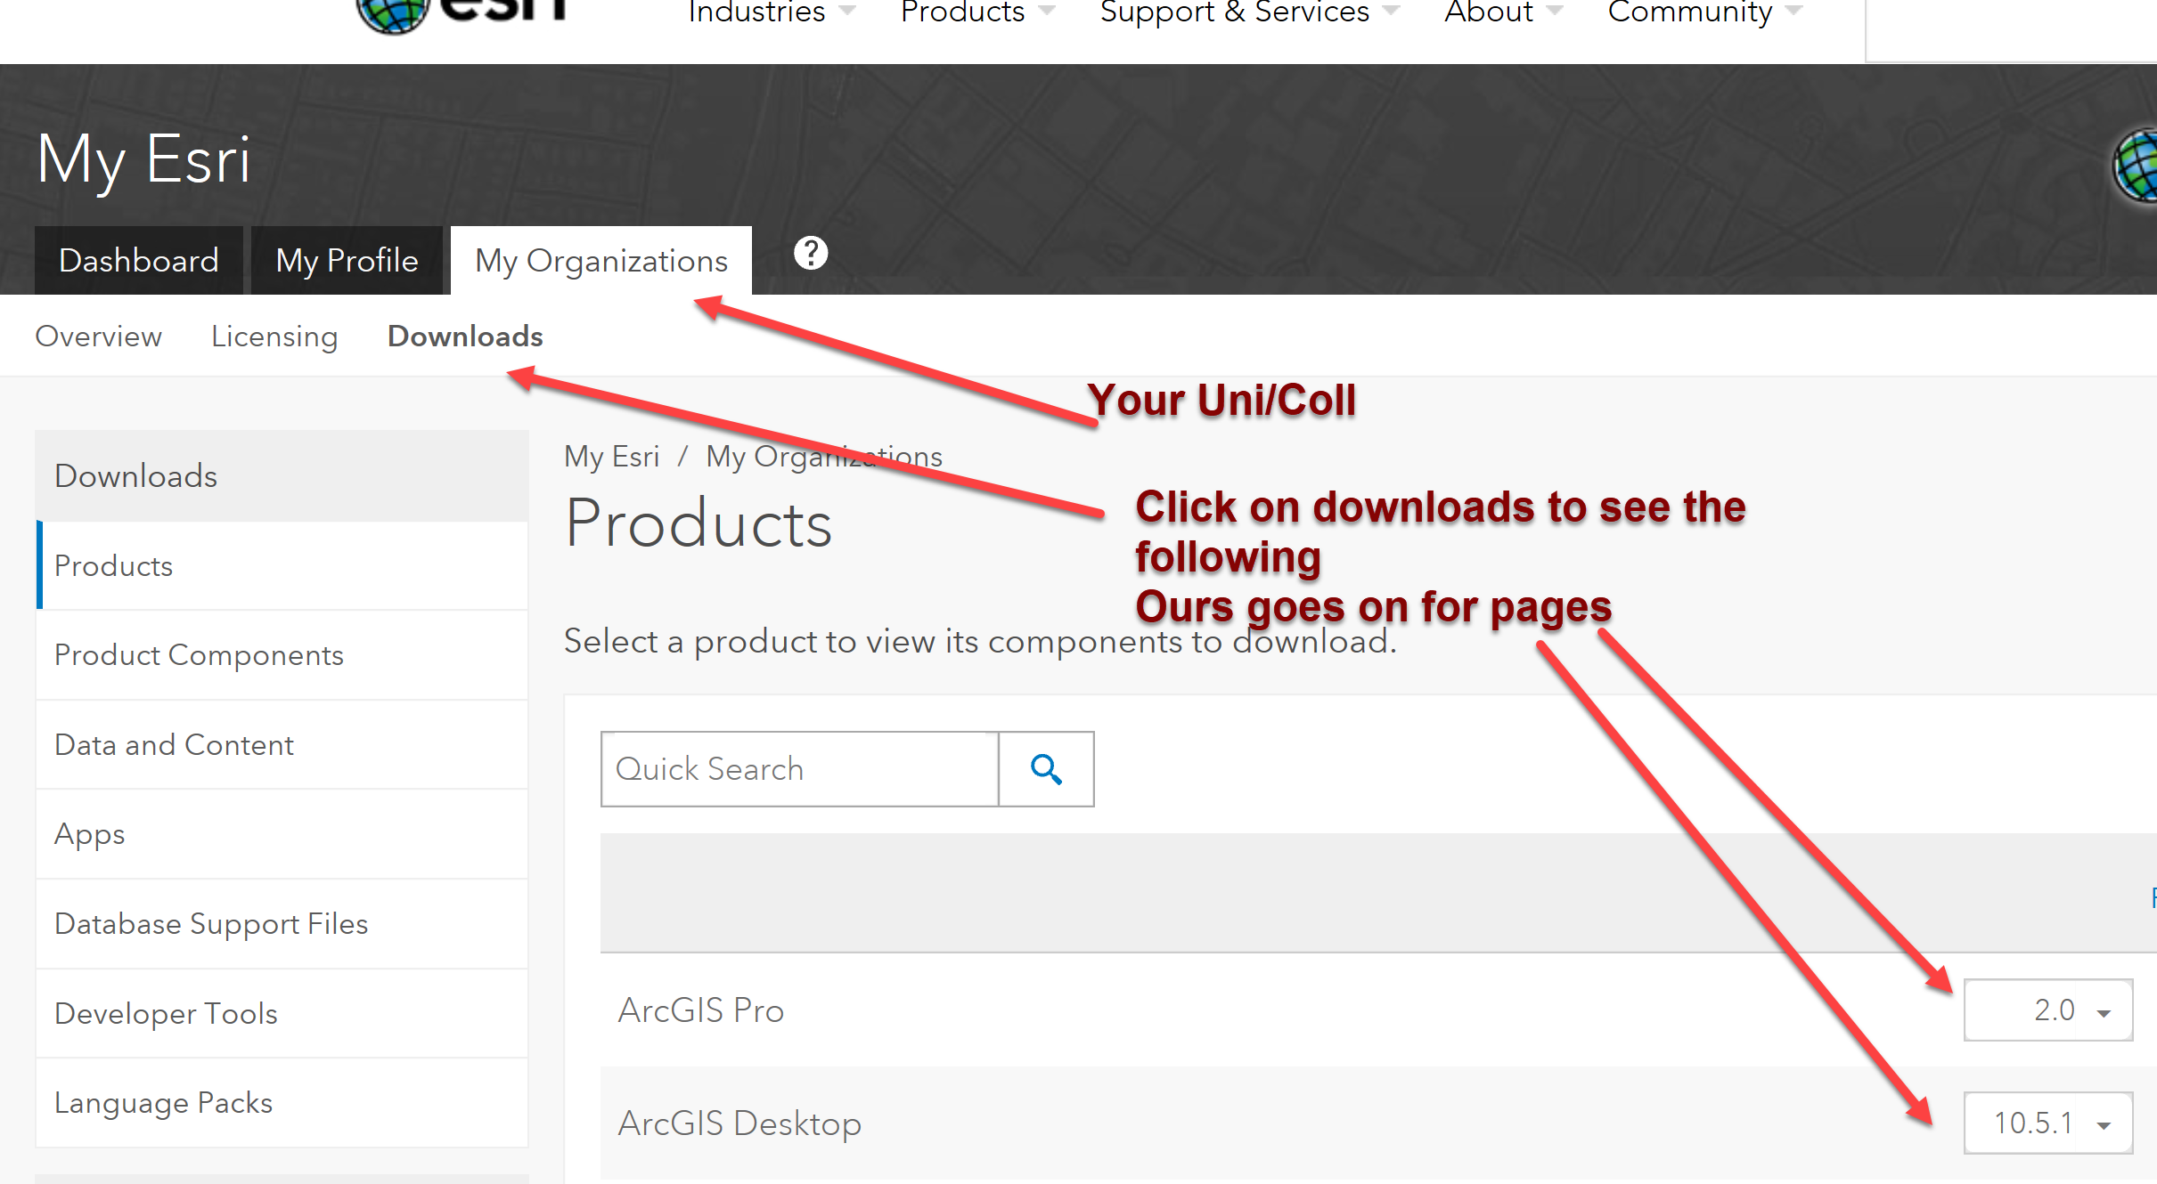
Task: Select Language Packs in sidebar
Action: pos(163,1103)
